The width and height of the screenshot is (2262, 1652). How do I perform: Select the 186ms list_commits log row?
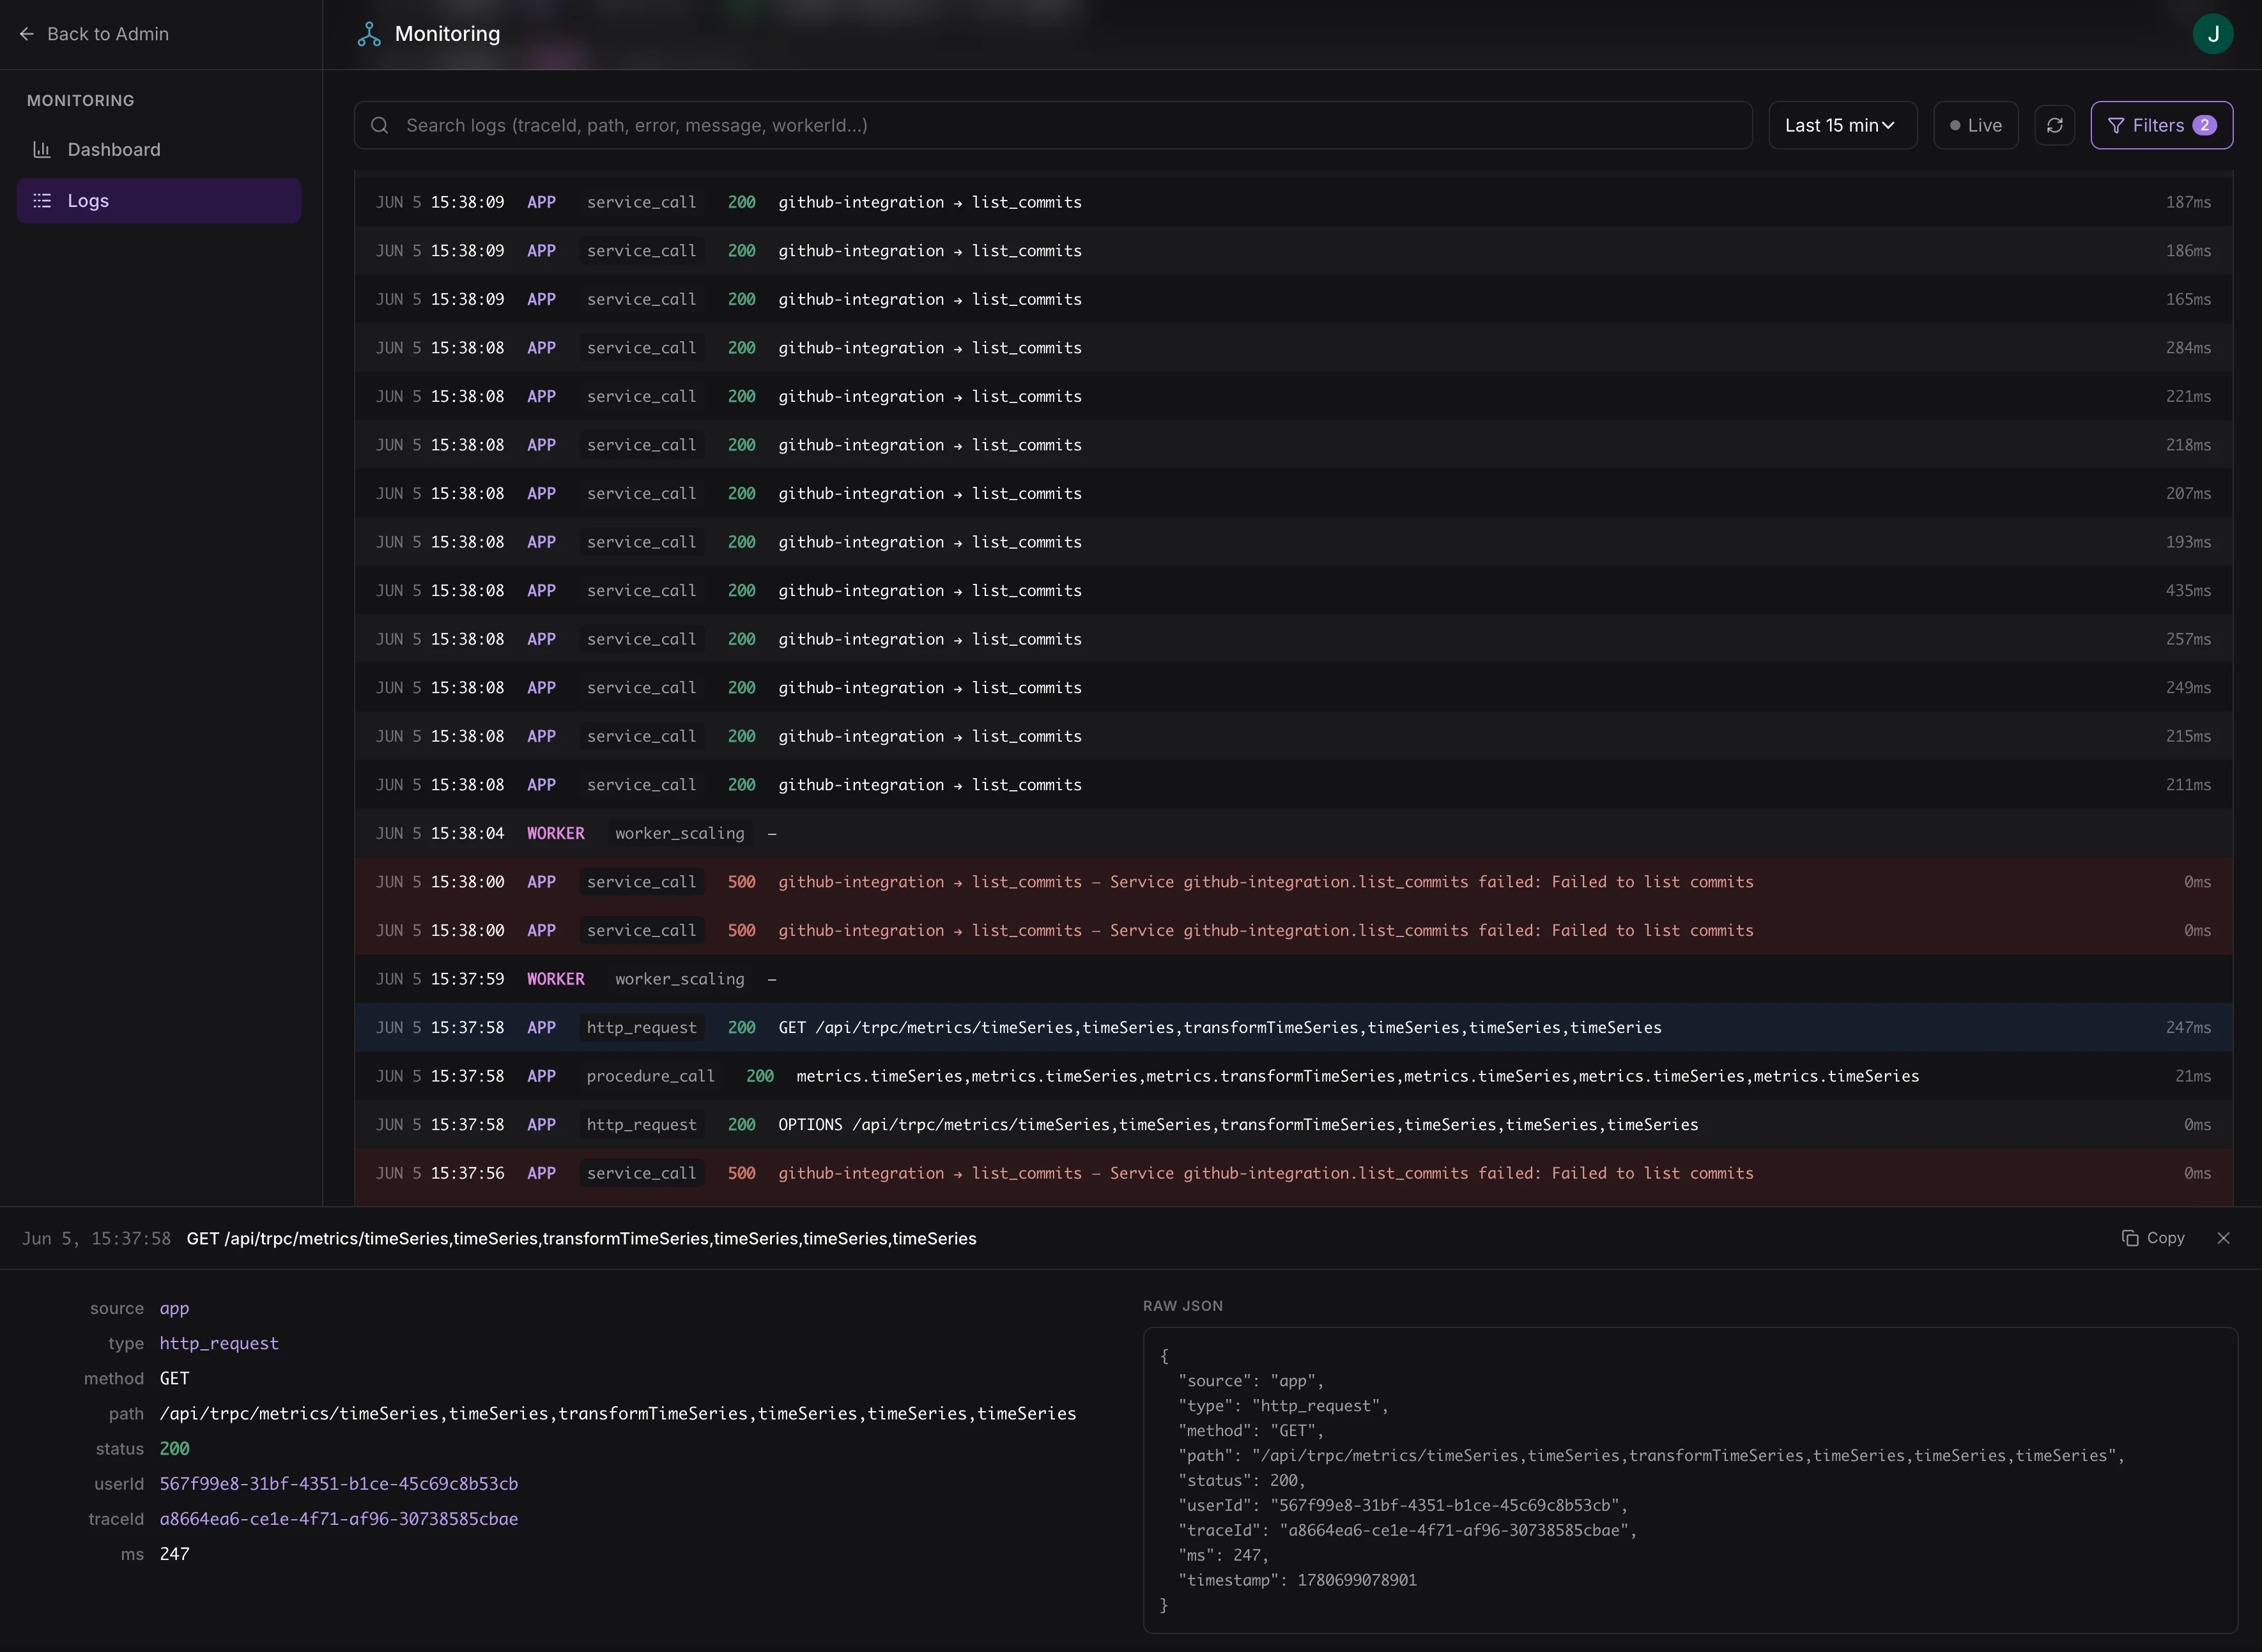1293,251
